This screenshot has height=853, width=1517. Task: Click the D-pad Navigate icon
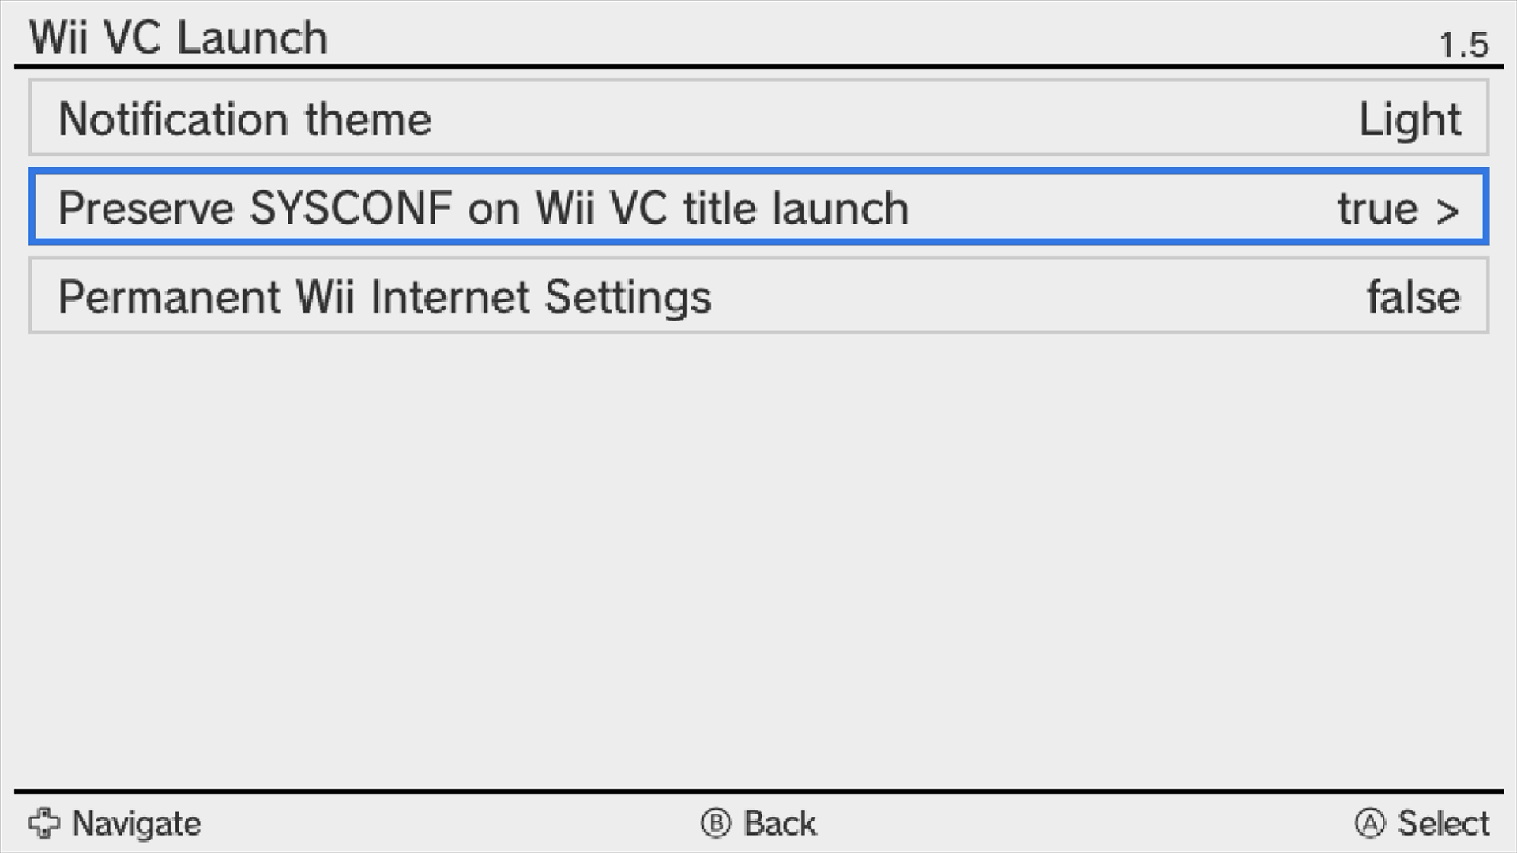click(44, 823)
